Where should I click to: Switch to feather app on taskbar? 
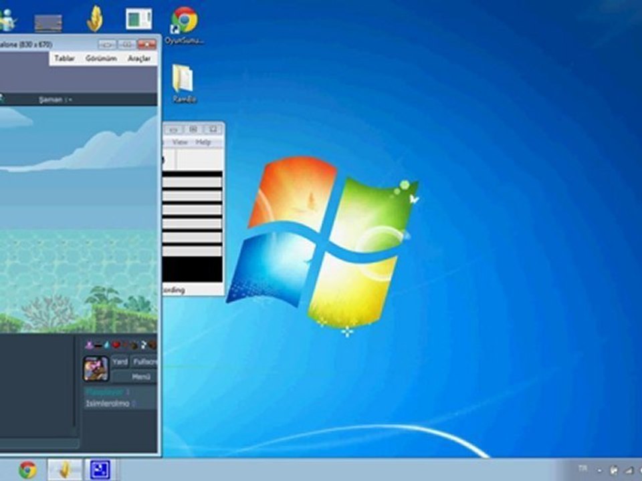(x=65, y=470)
